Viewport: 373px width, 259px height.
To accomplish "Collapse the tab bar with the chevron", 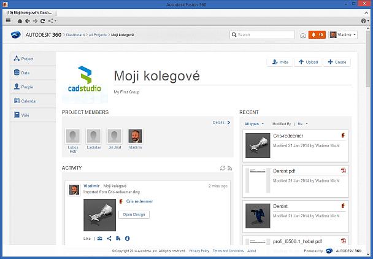I will [x=367, y=13].
